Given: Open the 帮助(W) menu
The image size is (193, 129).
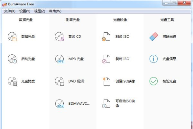Looking at the screenshot, I should tap(55, 11).
